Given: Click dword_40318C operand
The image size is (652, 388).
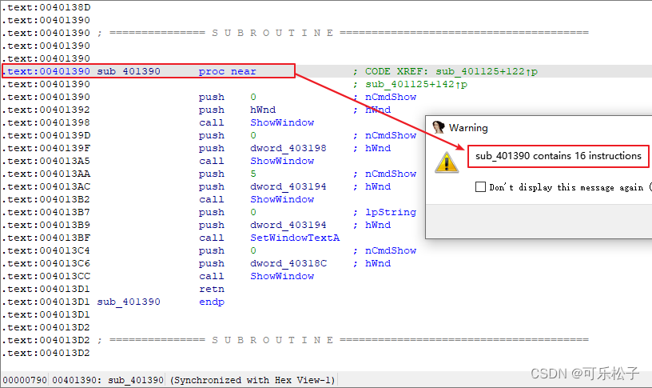Looking at the screenshot, I should coord(288,263).
